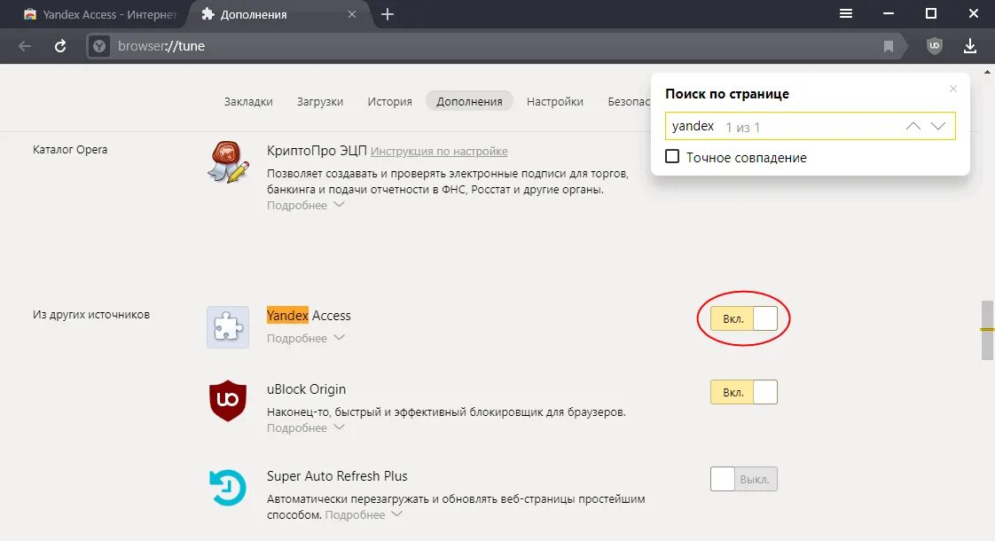
Task: Close the Дополнения tab
Action: (352, 14)
